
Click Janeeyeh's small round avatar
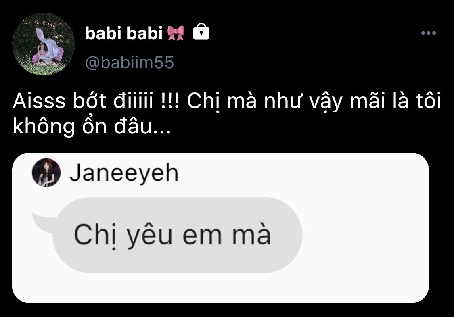46,173
